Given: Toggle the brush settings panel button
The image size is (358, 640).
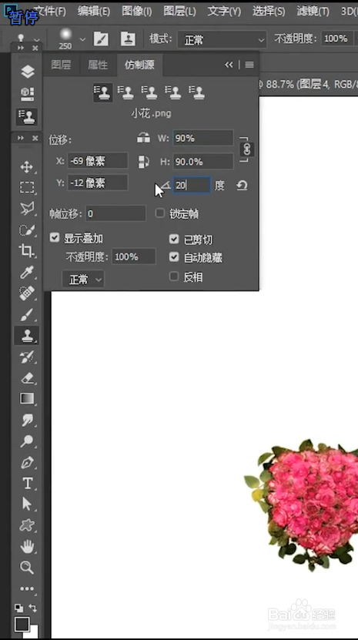Looking at the screenshot, I should (x=101, y=39).
